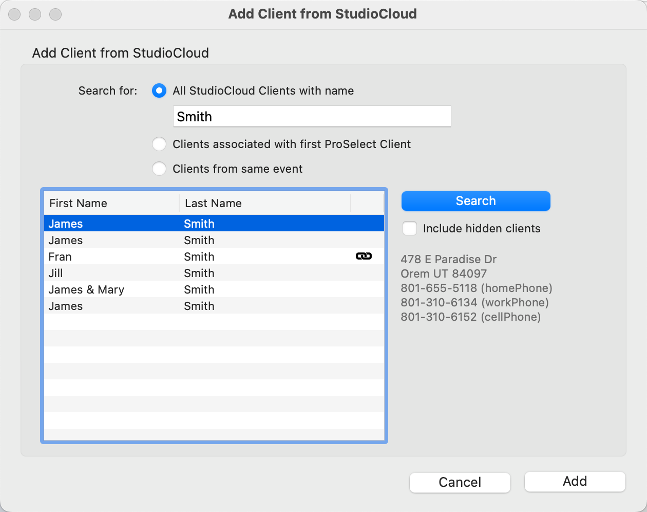Close the Add Client window
The width and height of the screenshot is (647, 512).
tap(15, 14)
